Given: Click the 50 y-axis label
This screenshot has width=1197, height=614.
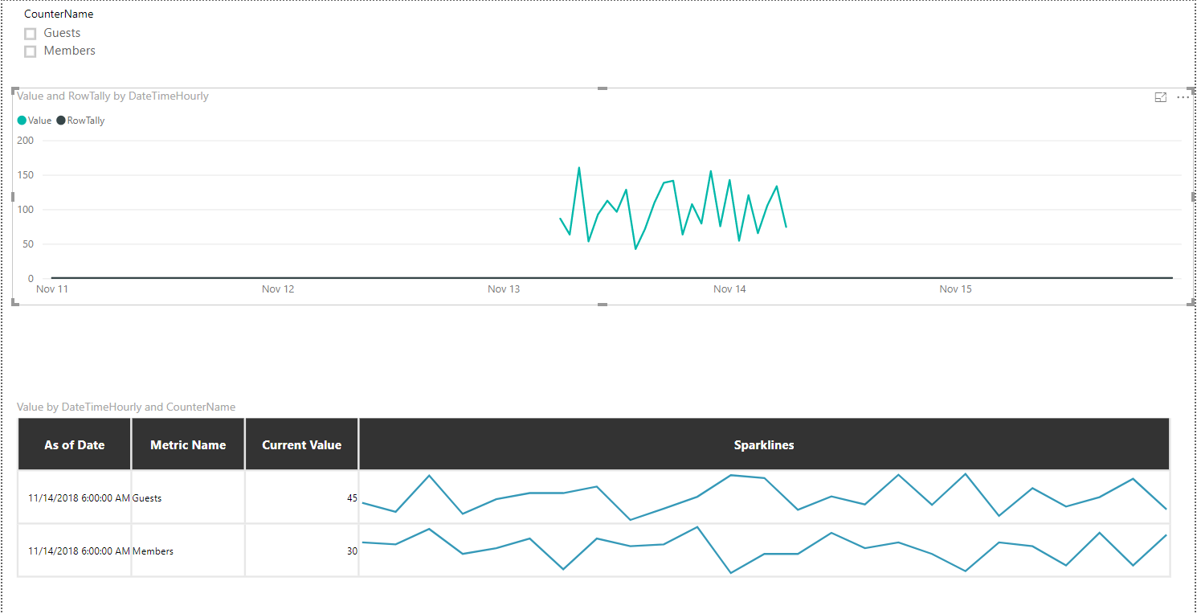Looking at the screenshot, I should pos(28,244).
